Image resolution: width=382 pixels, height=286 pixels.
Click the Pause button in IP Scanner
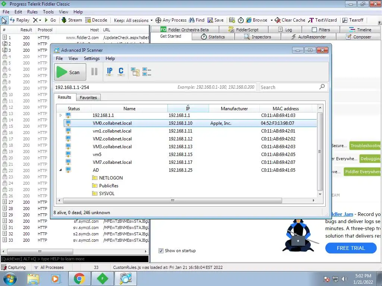(x=94, y=72)
